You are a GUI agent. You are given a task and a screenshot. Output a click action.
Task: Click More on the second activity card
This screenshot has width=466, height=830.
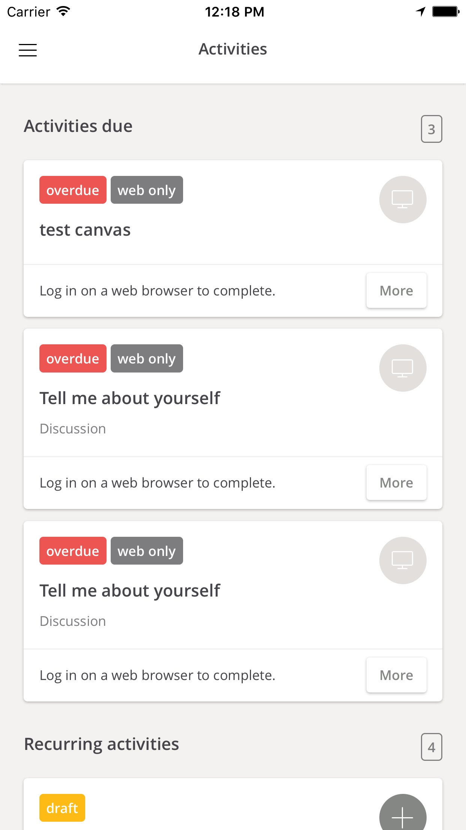396,483
